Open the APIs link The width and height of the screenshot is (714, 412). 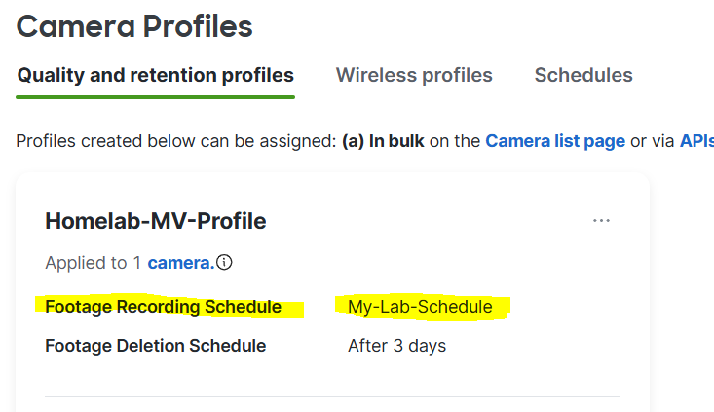pyautogui.click(x=696, y=141)
